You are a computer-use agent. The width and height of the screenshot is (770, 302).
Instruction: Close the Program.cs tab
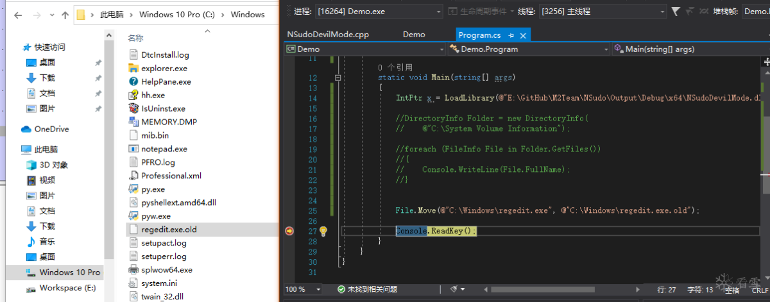click(x=523, y=35)
